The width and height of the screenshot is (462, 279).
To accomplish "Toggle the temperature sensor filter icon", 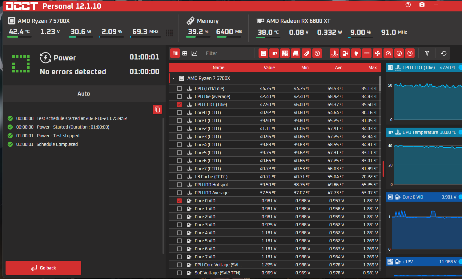I will click(x=335, y=53).
